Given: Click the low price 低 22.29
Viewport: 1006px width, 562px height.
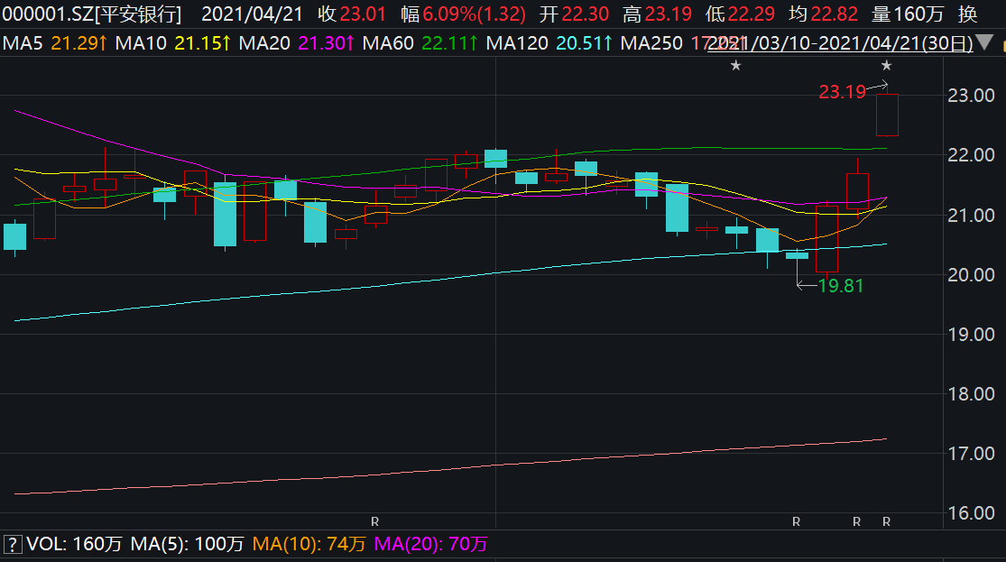Looking at the screenshot, I should pos(740,14).
